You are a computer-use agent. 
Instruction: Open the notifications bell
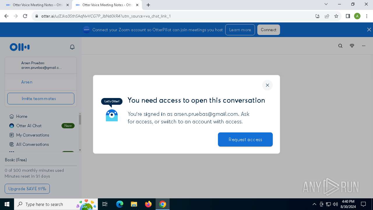coord(72,47)
